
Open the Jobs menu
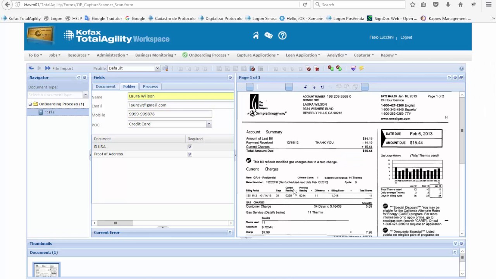[x=54, y=55]
